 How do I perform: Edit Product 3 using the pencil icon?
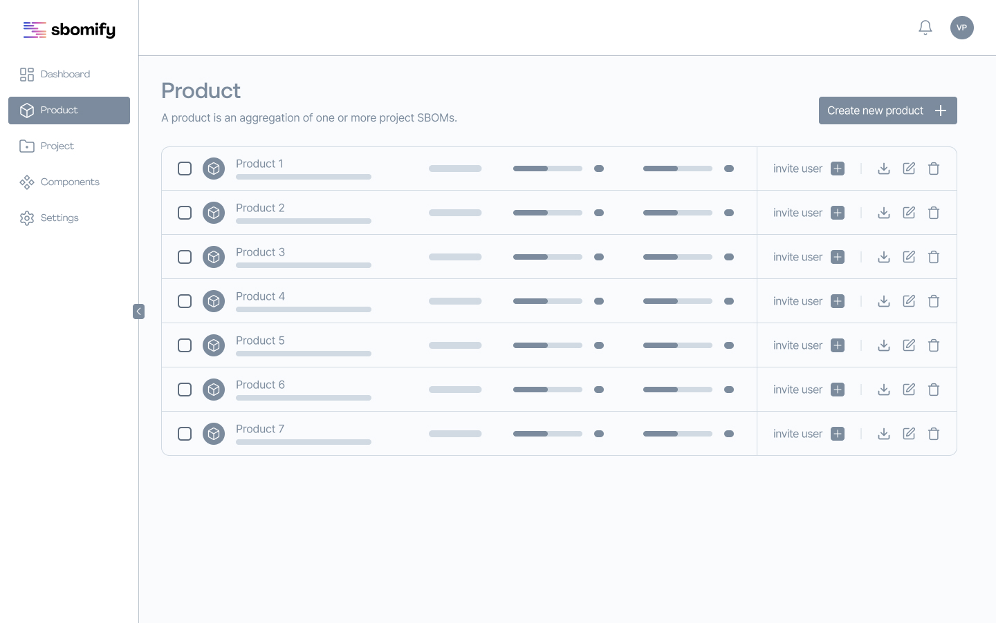(909, 257)
